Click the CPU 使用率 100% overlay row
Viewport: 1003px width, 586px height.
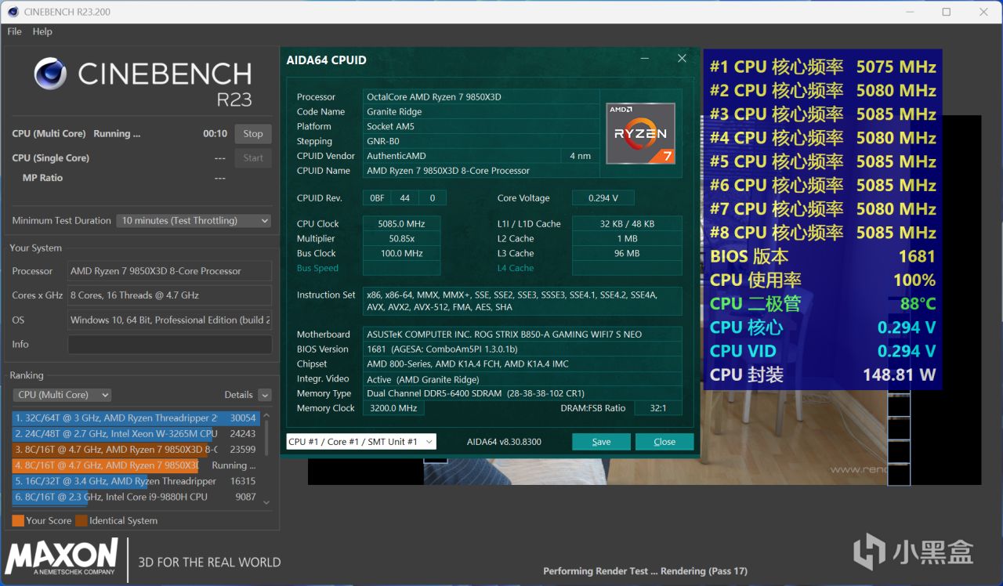(x=823, y=280)
